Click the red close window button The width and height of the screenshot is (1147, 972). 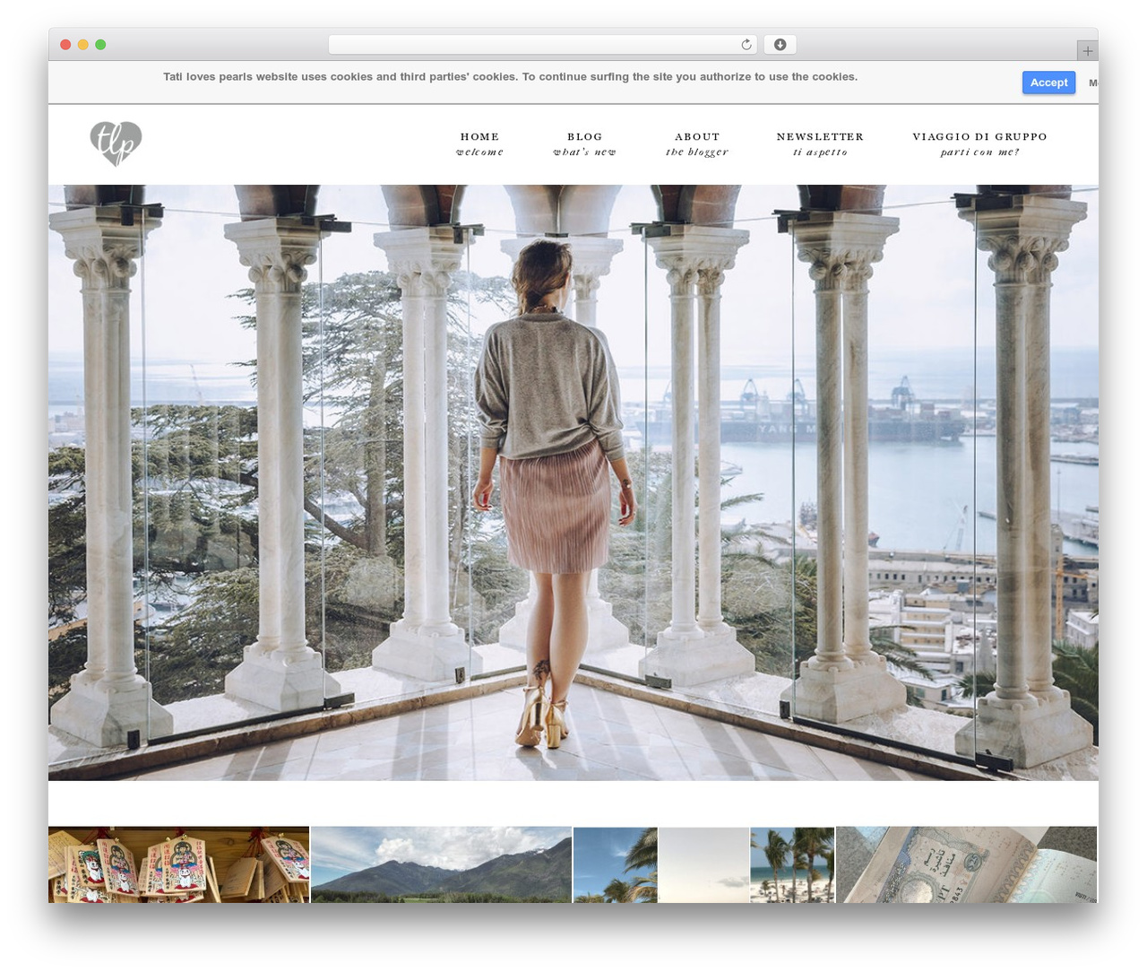coord(65,45)
